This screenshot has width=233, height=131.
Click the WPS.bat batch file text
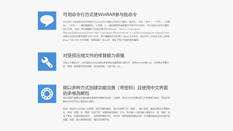click(111, 29)
